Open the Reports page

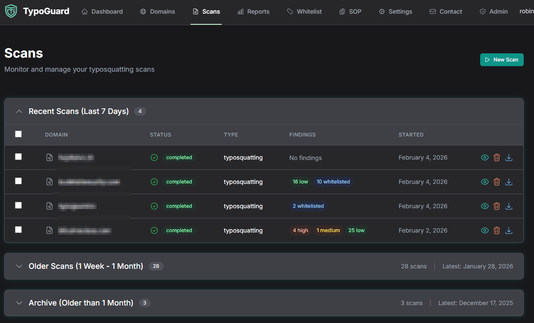pos(253,12)
